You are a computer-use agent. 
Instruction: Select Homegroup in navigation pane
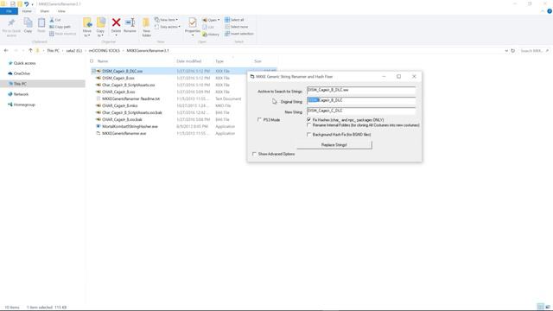coord(24,105)
